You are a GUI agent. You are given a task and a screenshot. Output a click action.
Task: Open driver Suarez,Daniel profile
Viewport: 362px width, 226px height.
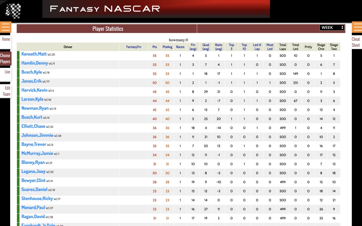[x=34, y=189]
